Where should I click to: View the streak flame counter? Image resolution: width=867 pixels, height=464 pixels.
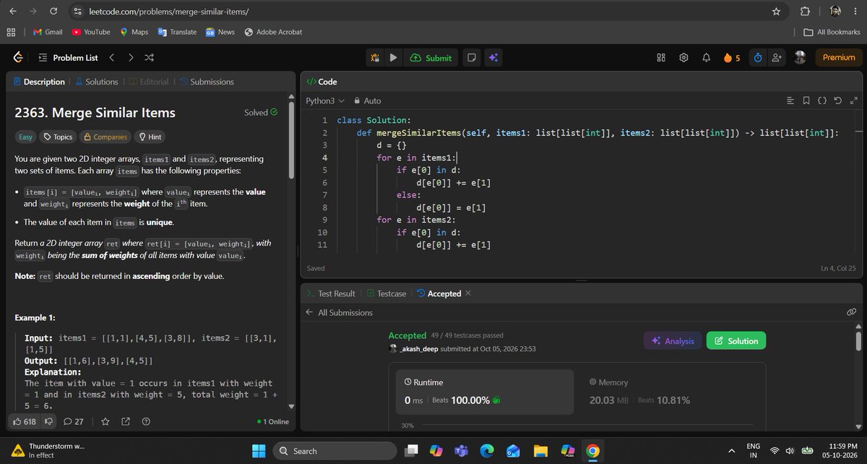tap(731, 58)
